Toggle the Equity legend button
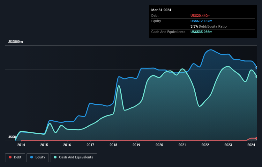This screenshot has width=262, height=167. (x=38, y=157)
